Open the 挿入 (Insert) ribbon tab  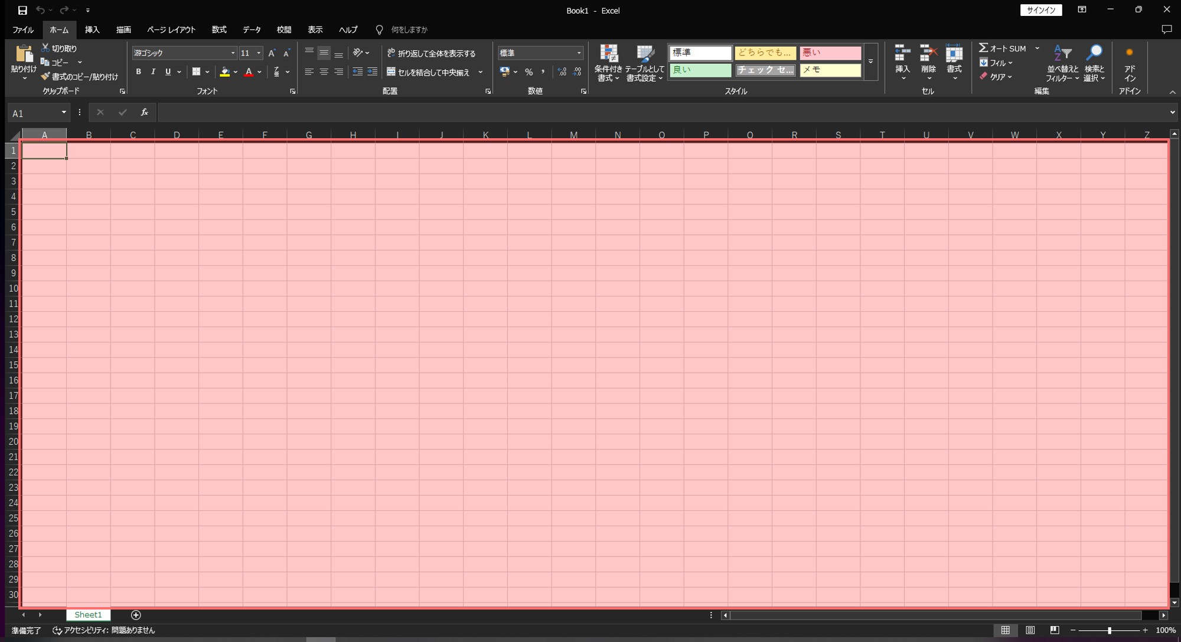tap(92, 30)
